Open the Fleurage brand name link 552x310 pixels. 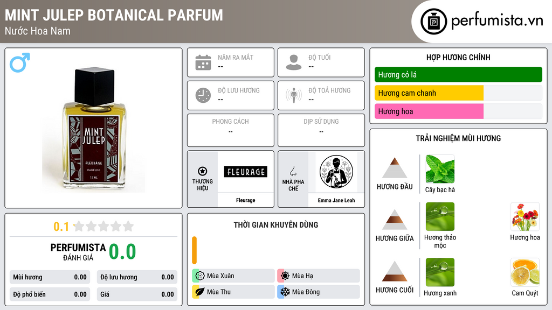245,200
